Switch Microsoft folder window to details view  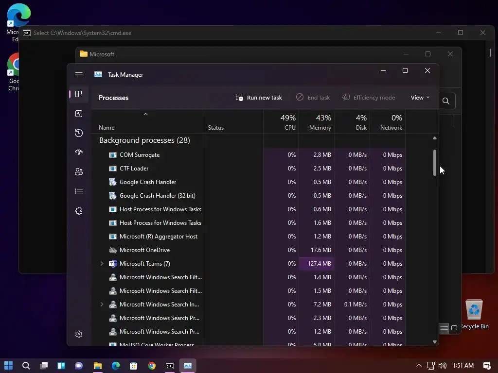point(444,328)
